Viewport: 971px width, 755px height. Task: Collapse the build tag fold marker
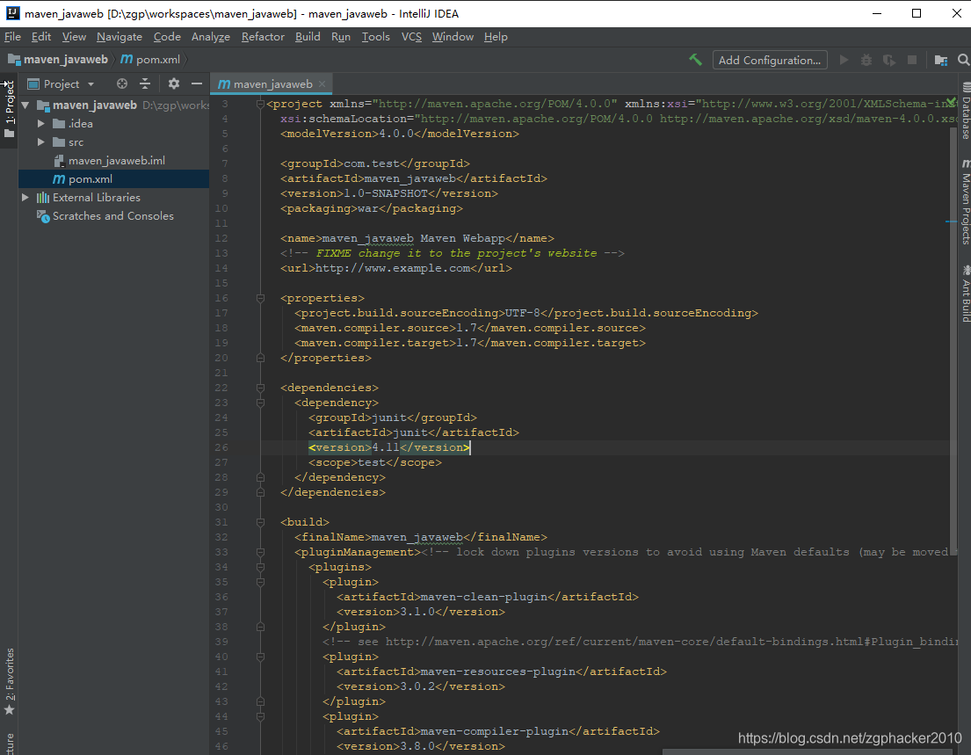pos(261,522)
